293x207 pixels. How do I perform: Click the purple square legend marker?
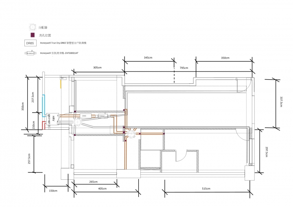33,35
